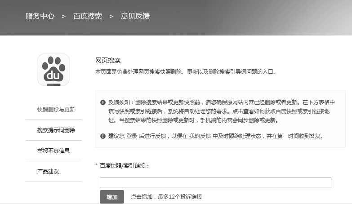
Task: Select the 快照删除与更新 sidebar item
Action: point(56,110)
